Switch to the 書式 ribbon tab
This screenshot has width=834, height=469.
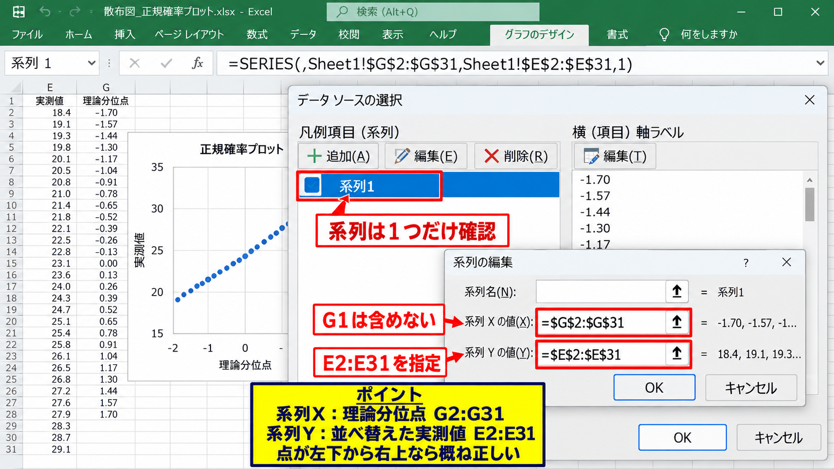coord(617,34)
